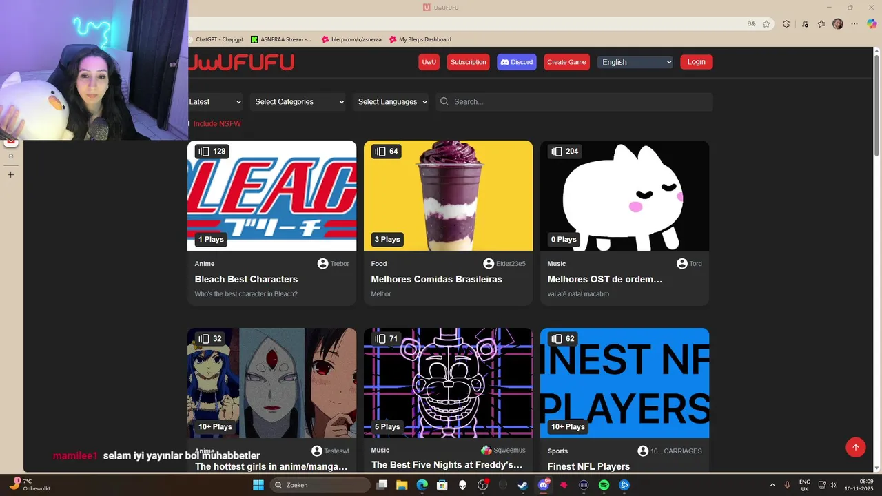Open Alienware app from the taskbar
882x496 pixels.
coord(462,485)
